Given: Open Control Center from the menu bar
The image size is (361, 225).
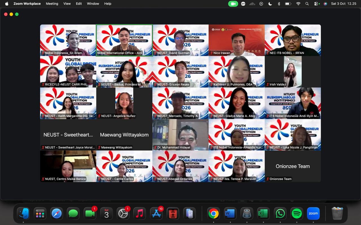Looking at the screenshot, I should point(317,4).
